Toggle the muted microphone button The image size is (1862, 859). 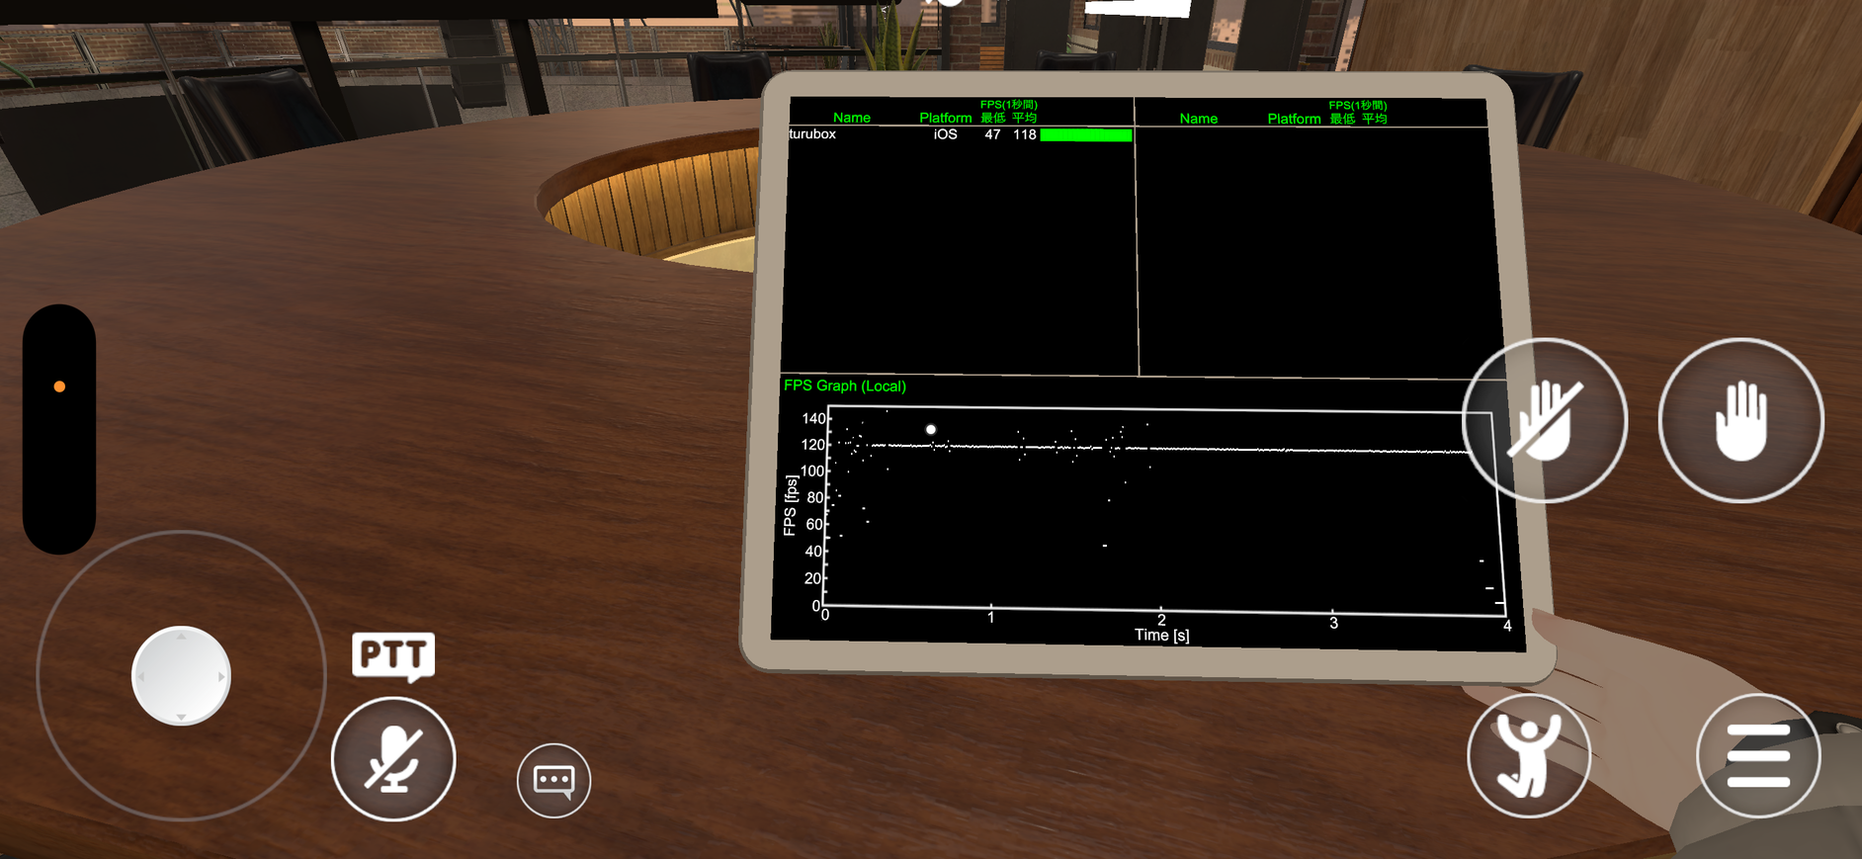393,759
